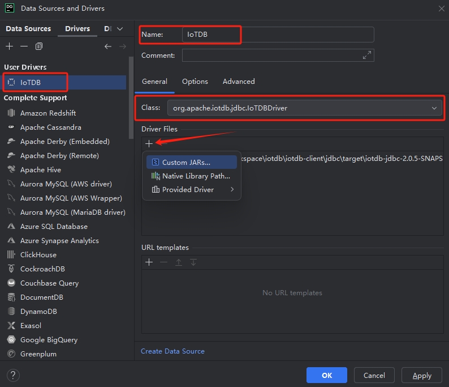
Task: Switch to the Data Sources tab
Action: click(x=28, y=29)
